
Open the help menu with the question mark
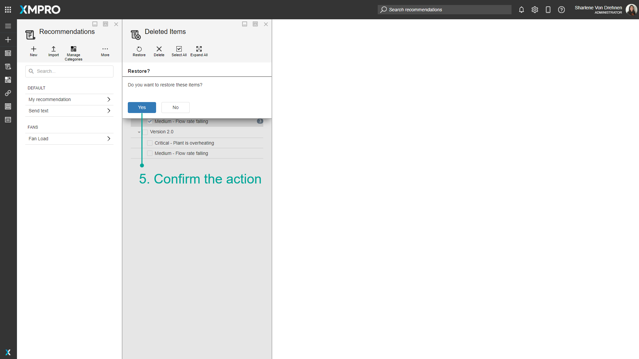click(x=561, y=10)
